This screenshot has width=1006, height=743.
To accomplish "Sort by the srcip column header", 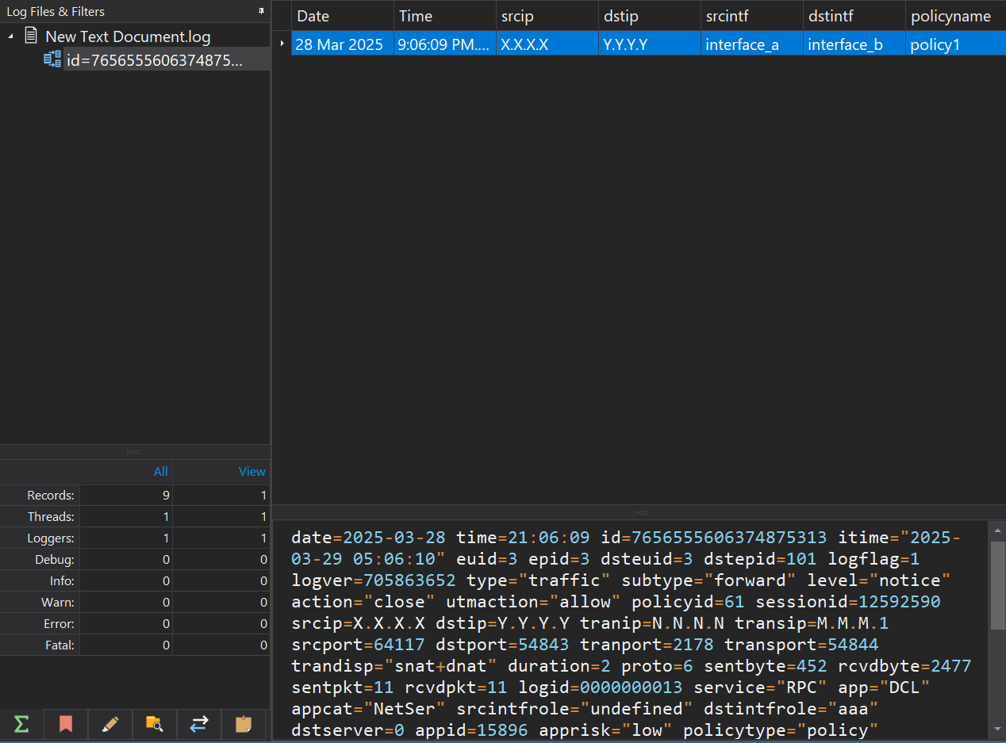I will (x=547, y=16).
